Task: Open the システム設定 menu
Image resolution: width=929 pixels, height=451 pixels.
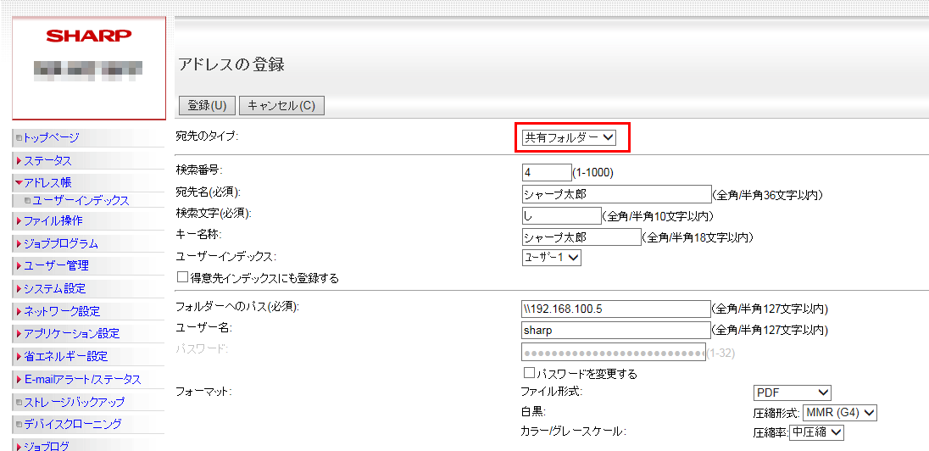Action: tap(54, 288)
